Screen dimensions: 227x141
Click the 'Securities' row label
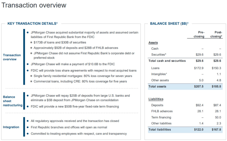(x=159, y=55)
